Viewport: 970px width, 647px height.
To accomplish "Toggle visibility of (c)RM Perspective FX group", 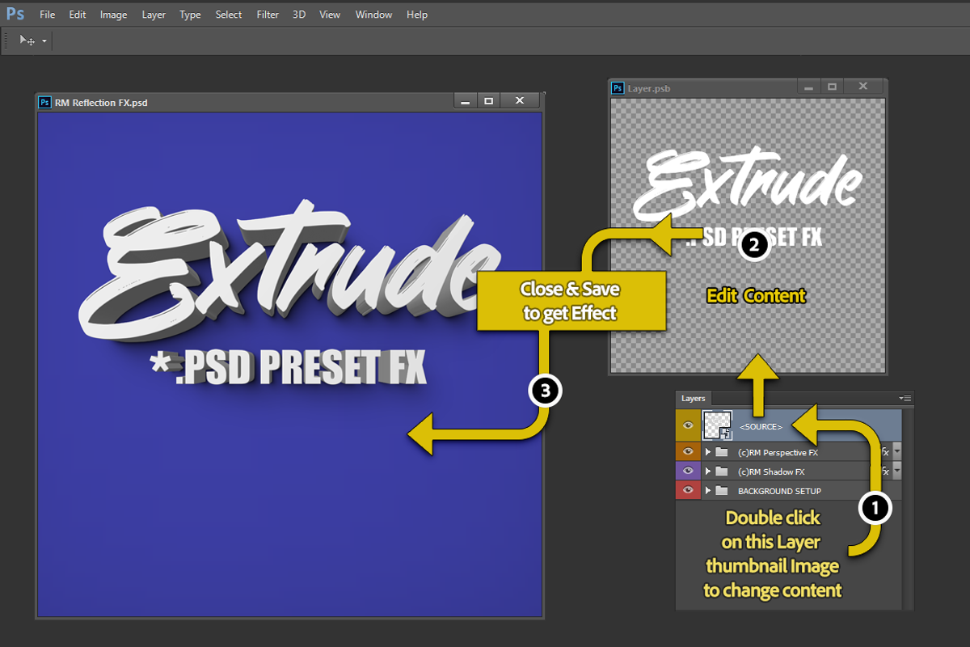I will tap(689, 452).
